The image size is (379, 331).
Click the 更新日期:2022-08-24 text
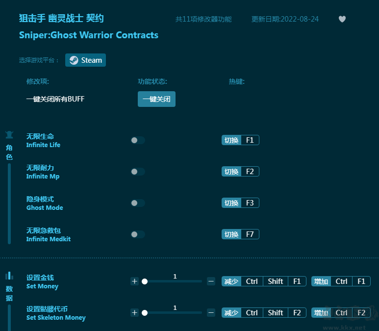(285, 19)
